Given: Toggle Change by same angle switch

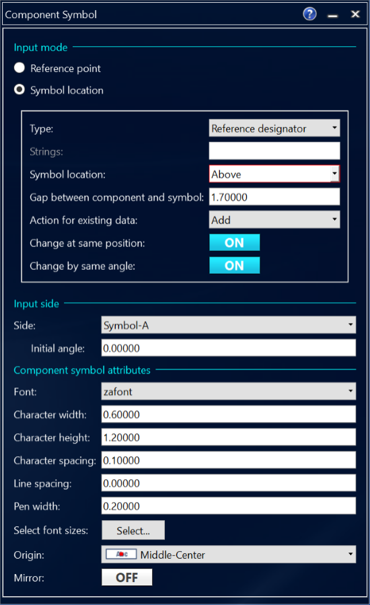Looking at the screenshot, I should 234,265.
